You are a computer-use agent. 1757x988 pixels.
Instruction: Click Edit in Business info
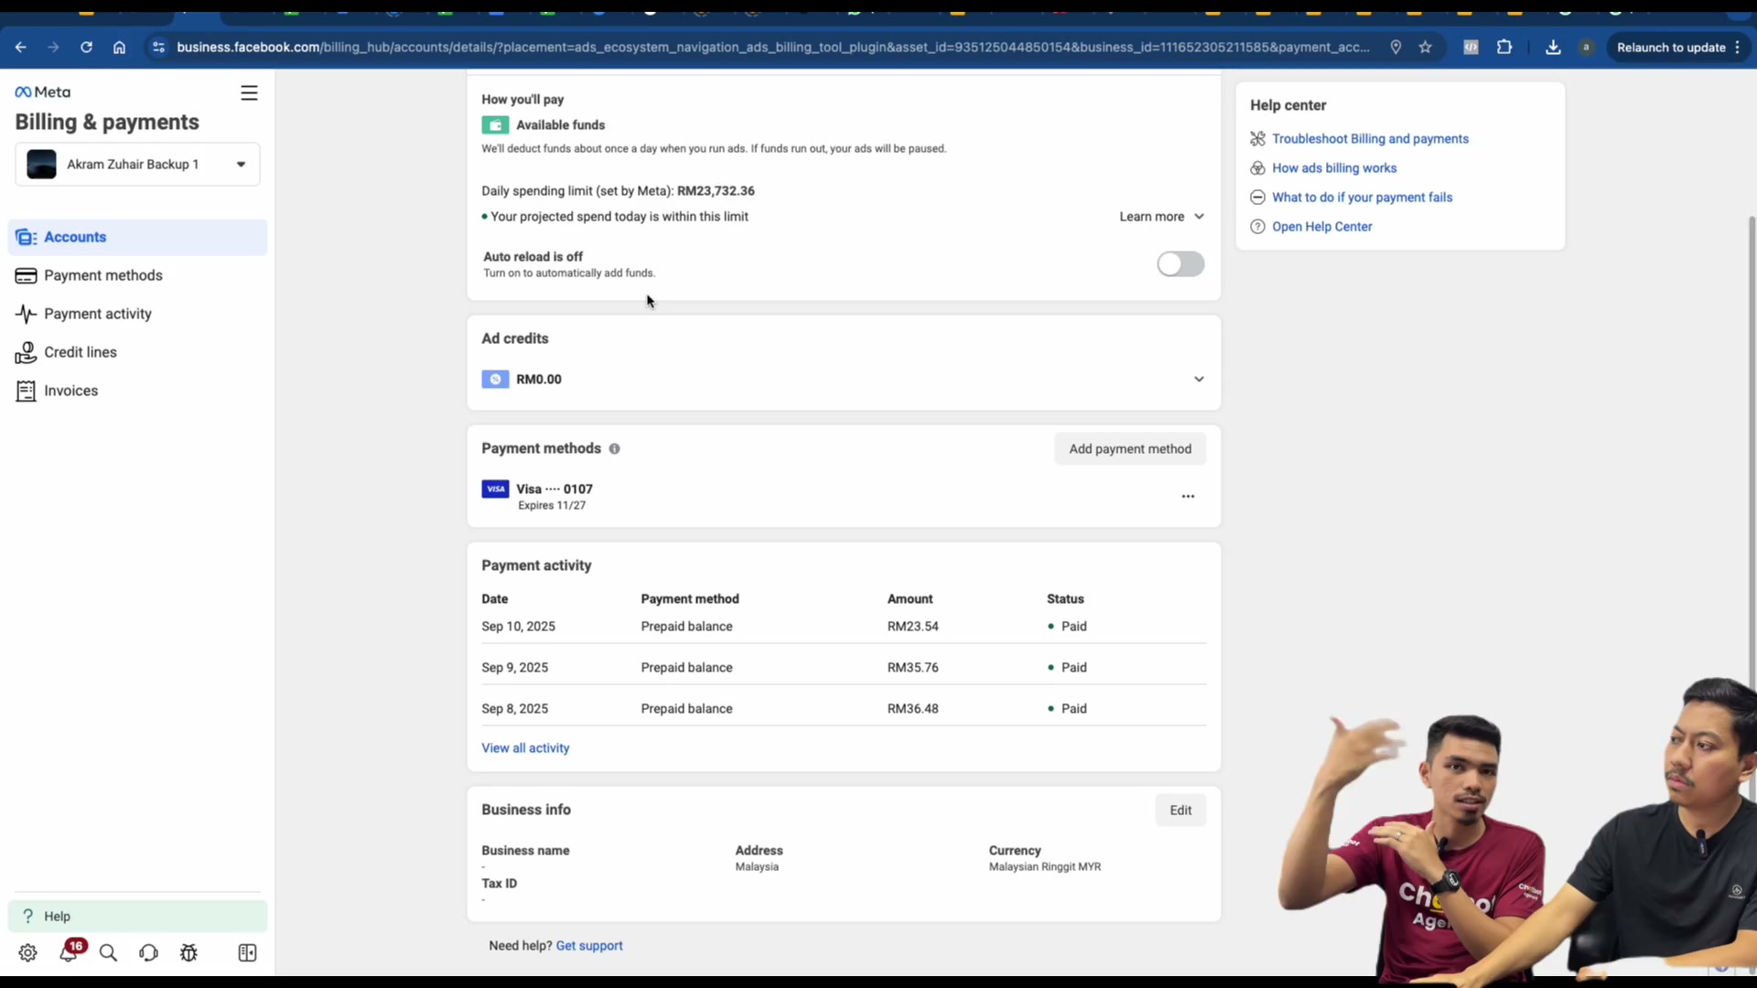[x=1180, y=811]
